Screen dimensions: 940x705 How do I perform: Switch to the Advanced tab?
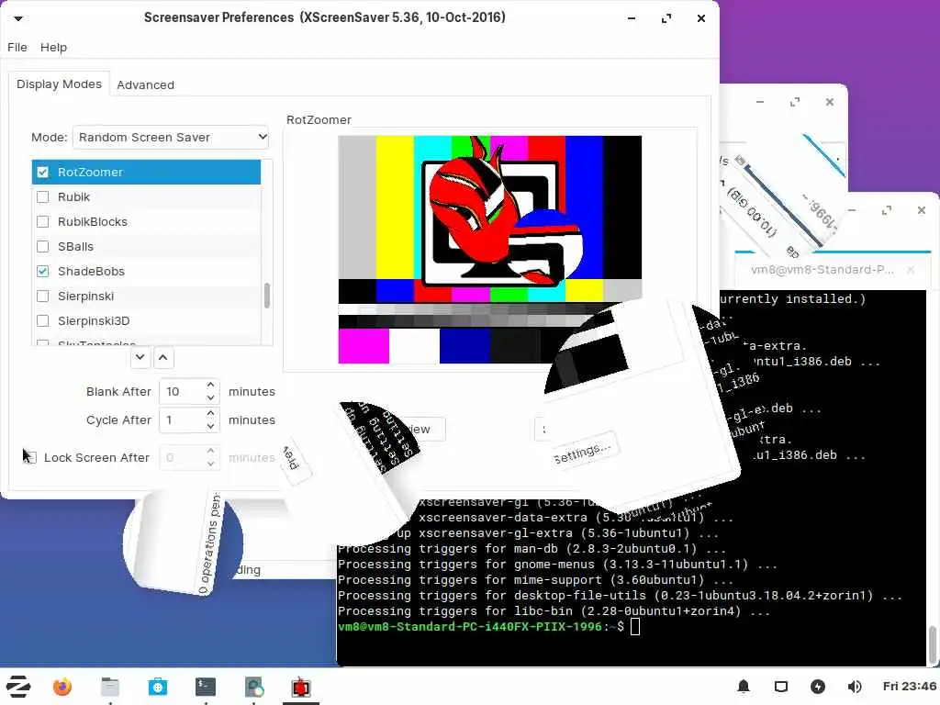(x=145, y=84)
